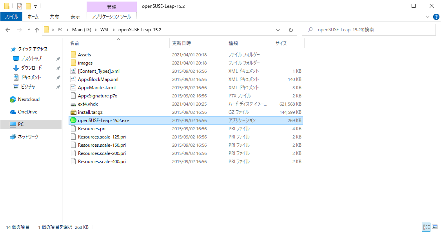Expand the address bar history dropdown

[278, 30]
